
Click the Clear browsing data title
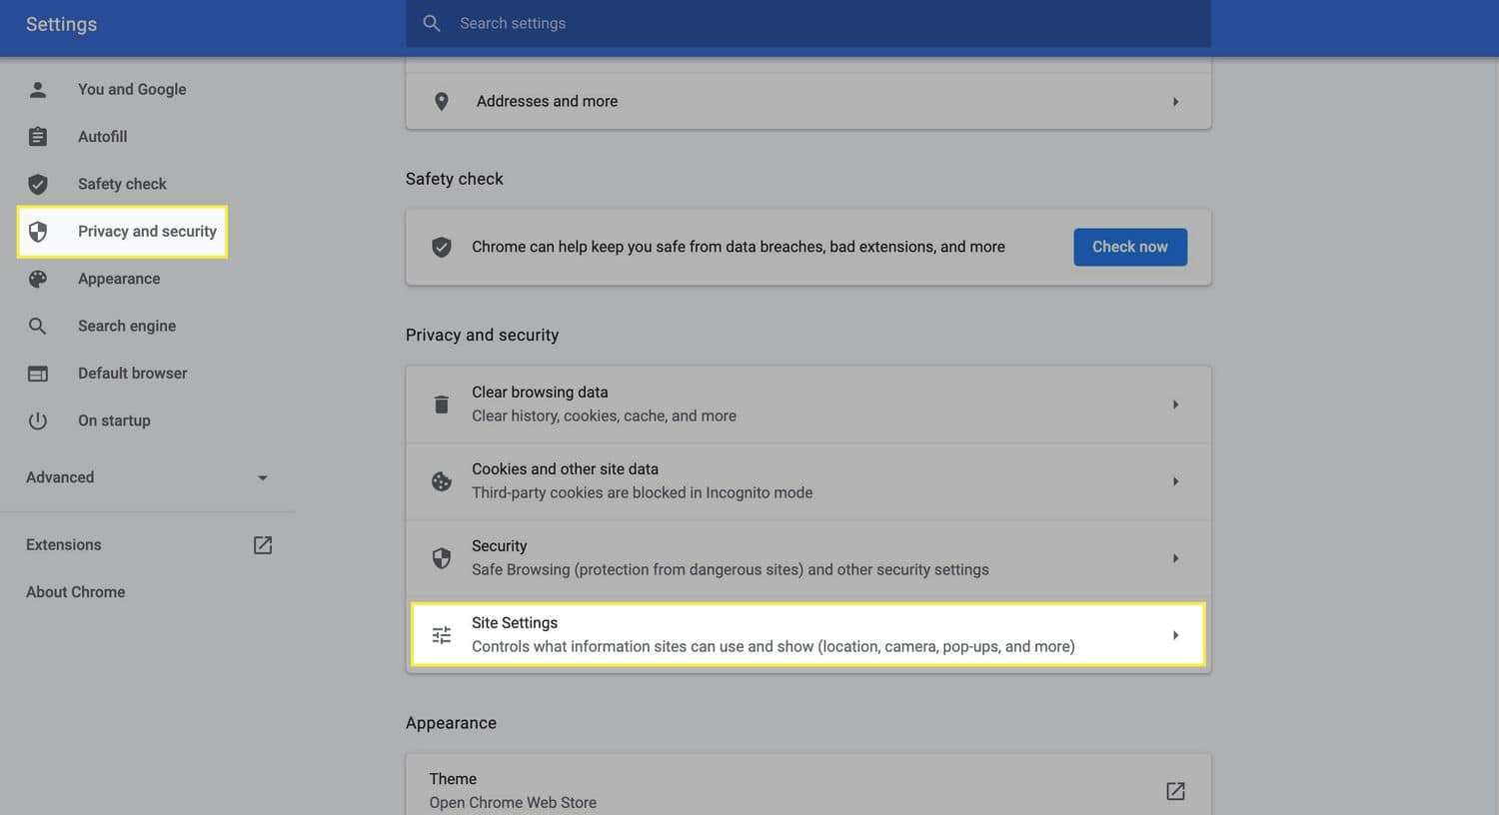coord(540,393)
